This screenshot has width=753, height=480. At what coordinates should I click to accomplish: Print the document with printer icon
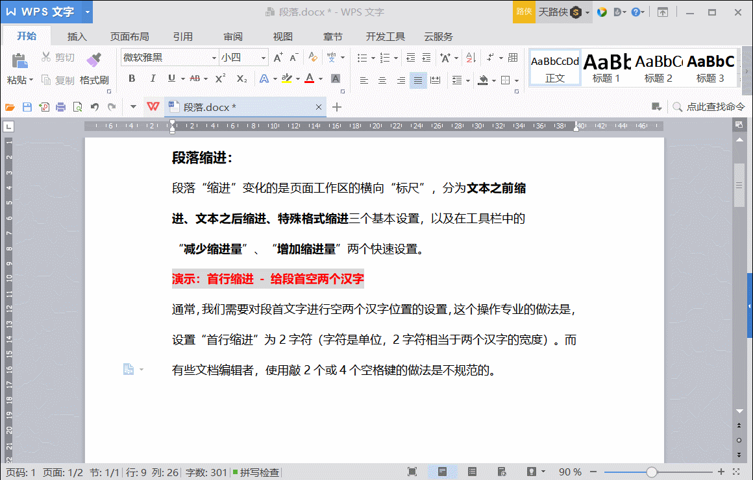point(60,107)
